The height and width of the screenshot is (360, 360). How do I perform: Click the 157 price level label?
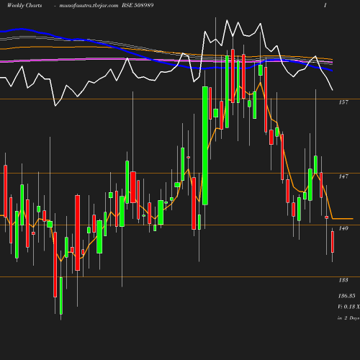pyautogui.click(x=343, y=102)
